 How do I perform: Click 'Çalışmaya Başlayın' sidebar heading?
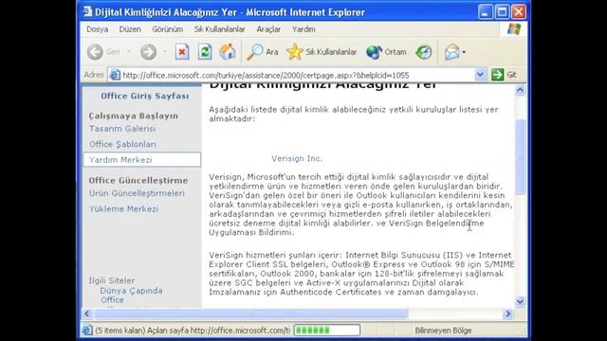point(134,116)
